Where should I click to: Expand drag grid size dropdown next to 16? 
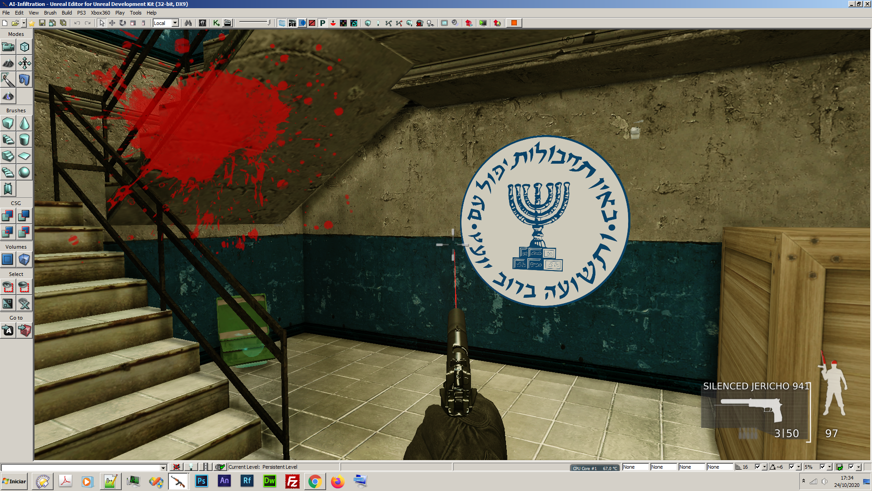click(x=765, y=467)
